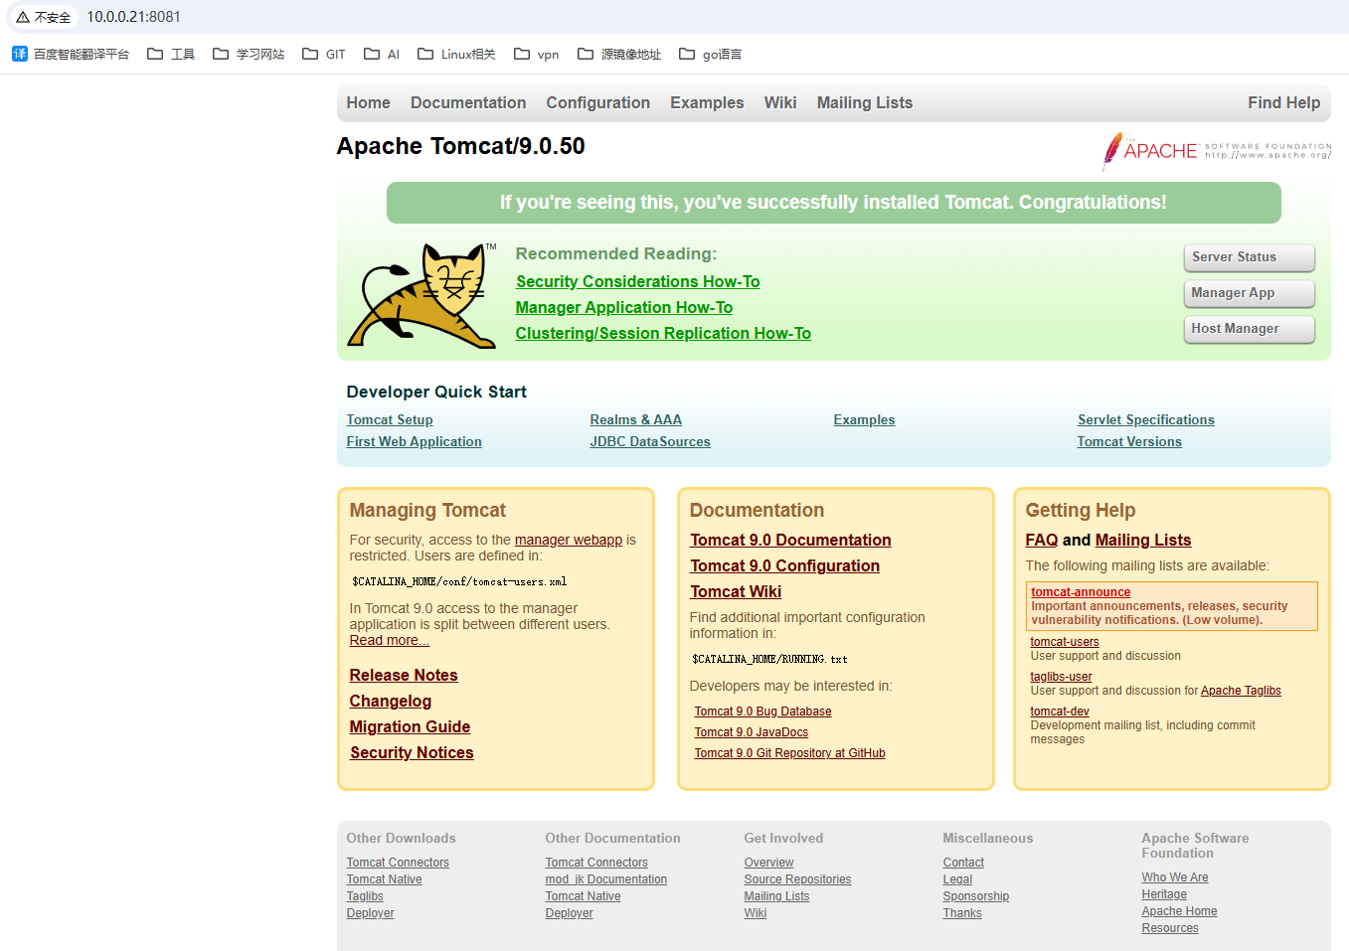Click Read more... in Managing Tomcat
Screen dimensions: 1349x951
pos(389,640)
